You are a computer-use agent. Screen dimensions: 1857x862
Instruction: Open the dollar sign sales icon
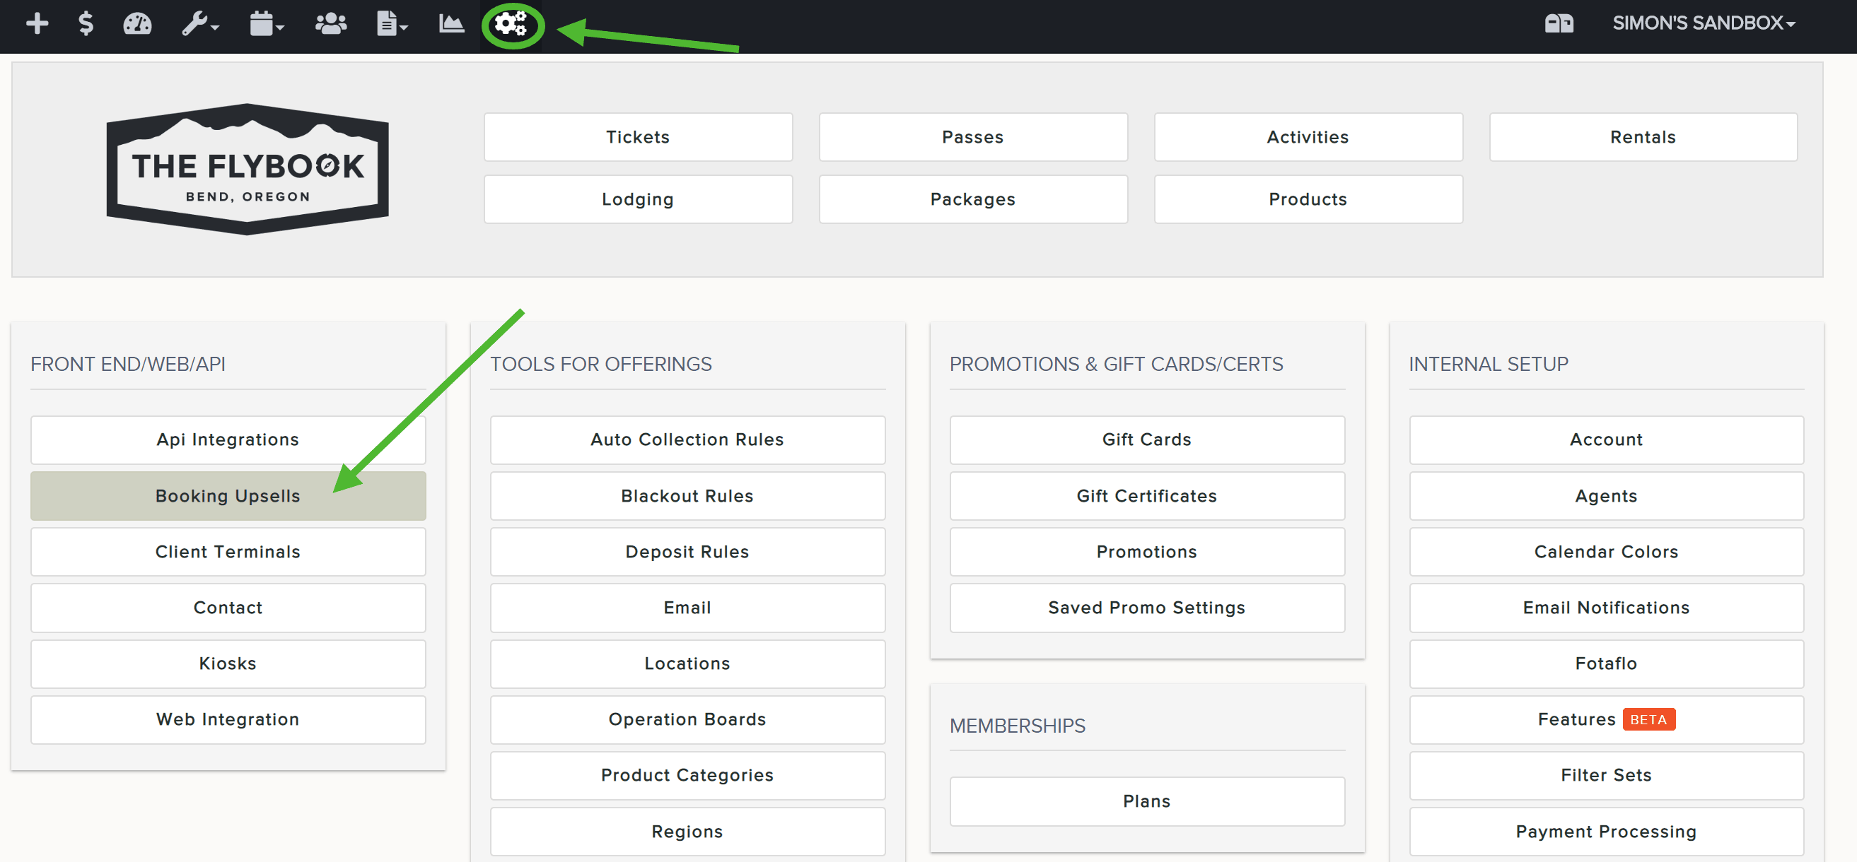tap(86, 24)
